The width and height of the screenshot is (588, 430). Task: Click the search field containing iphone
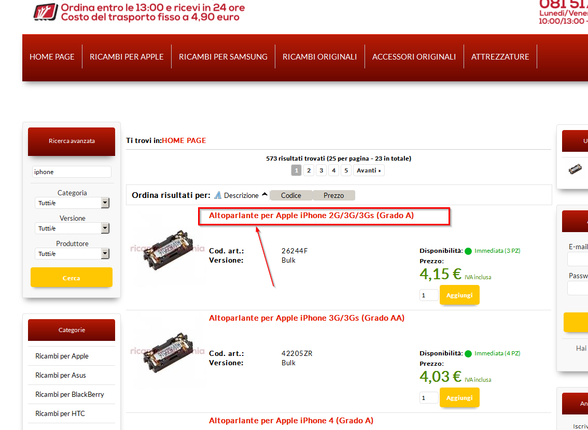coord(72,172)
